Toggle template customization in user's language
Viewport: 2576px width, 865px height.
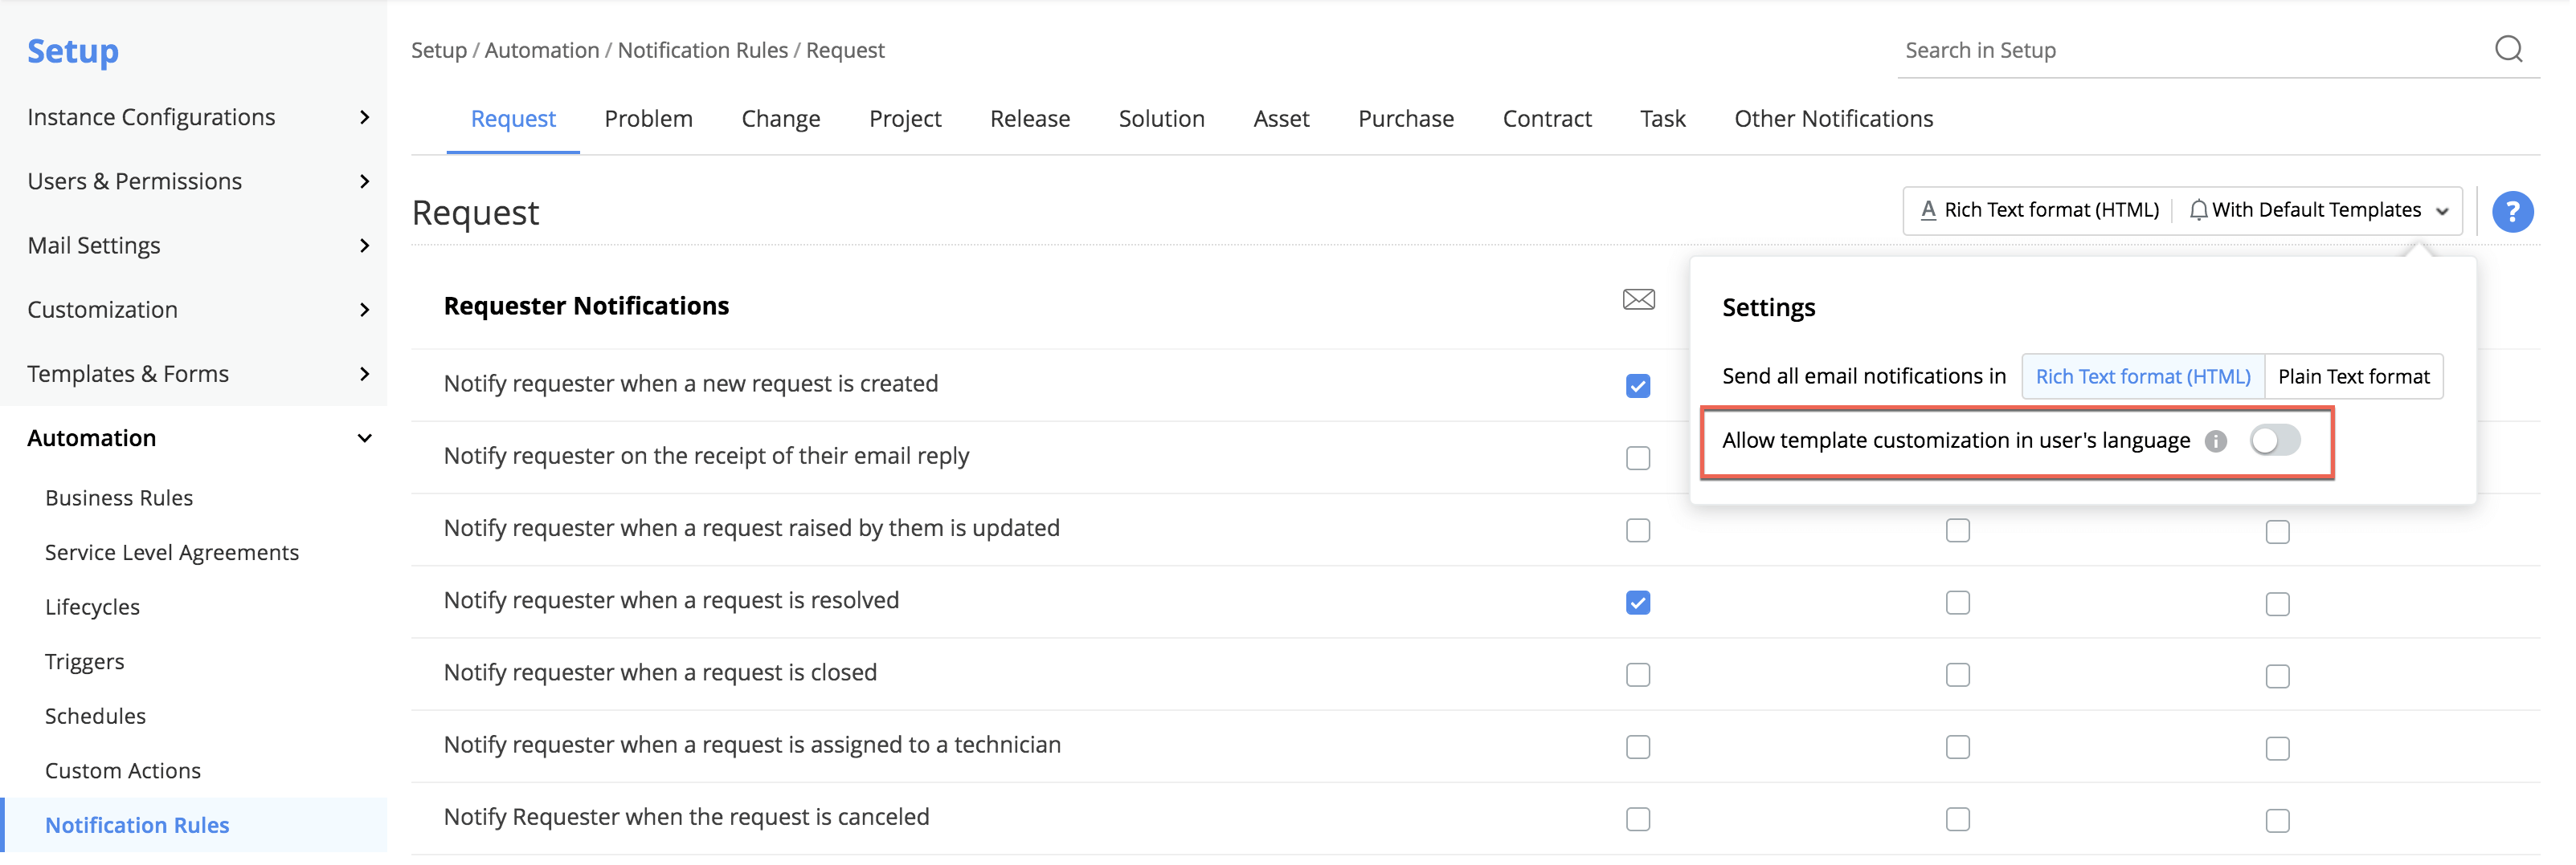click(x=2274, y=441)
